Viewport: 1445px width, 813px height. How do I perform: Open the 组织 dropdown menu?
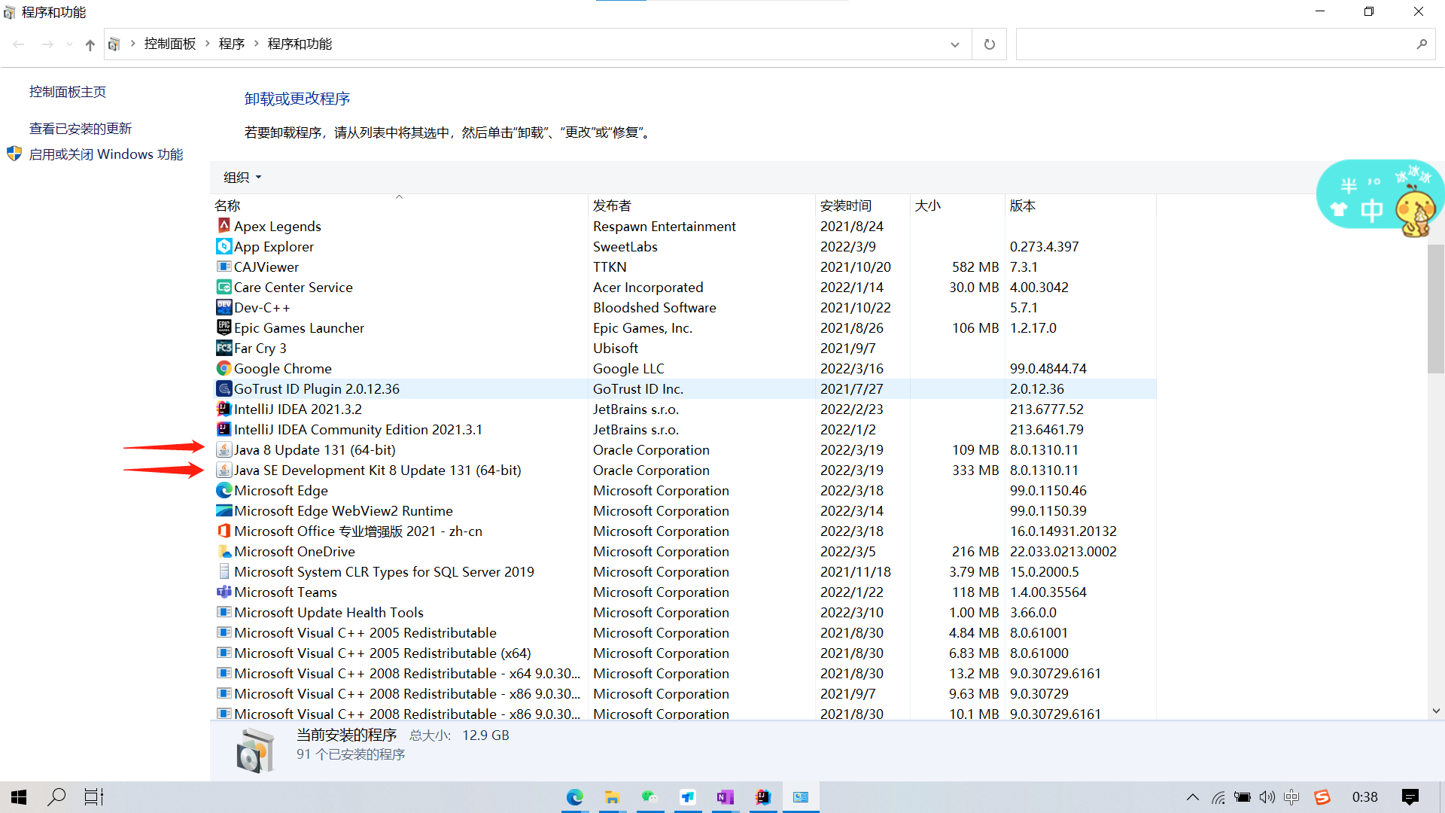pos(242,177)
